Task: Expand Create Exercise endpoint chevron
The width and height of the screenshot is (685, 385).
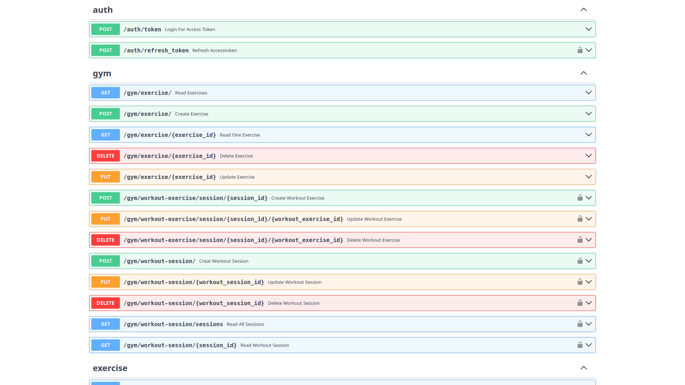Action: coord(589,114)
